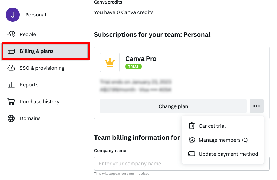Viewport: 277px width, 180px height.
Task: Select Update payment method option
Action: [228, 154]
